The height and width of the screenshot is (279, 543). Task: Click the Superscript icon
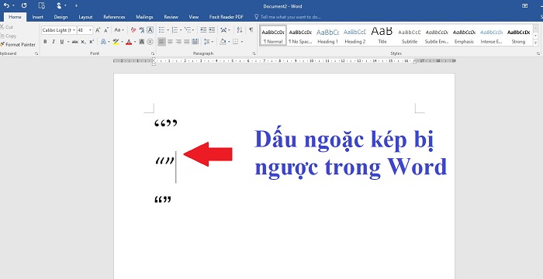[92, 42]
